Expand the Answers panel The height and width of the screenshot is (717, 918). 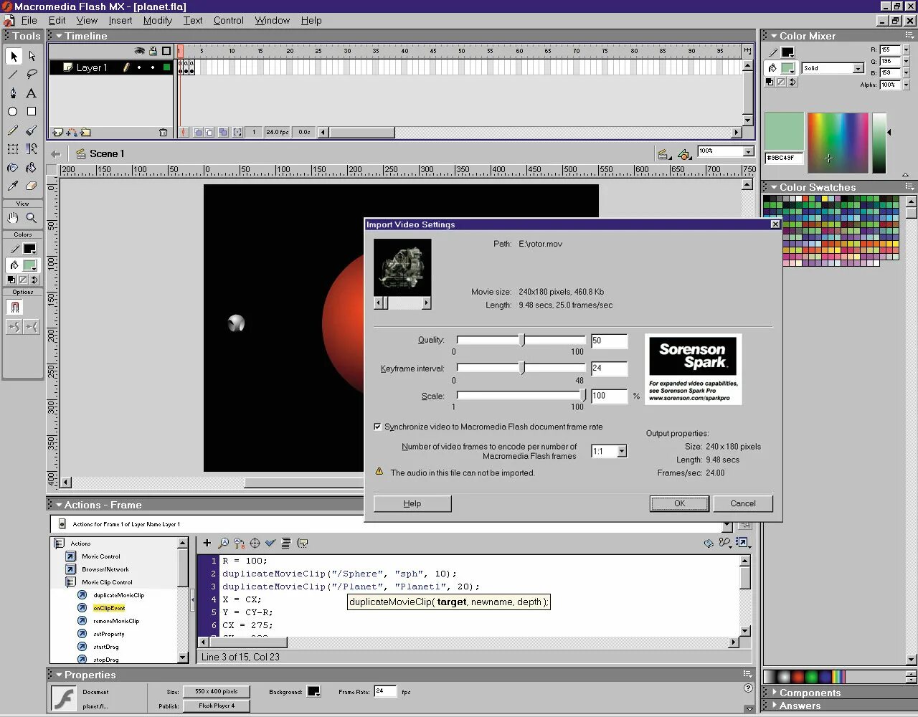[774, 706]
